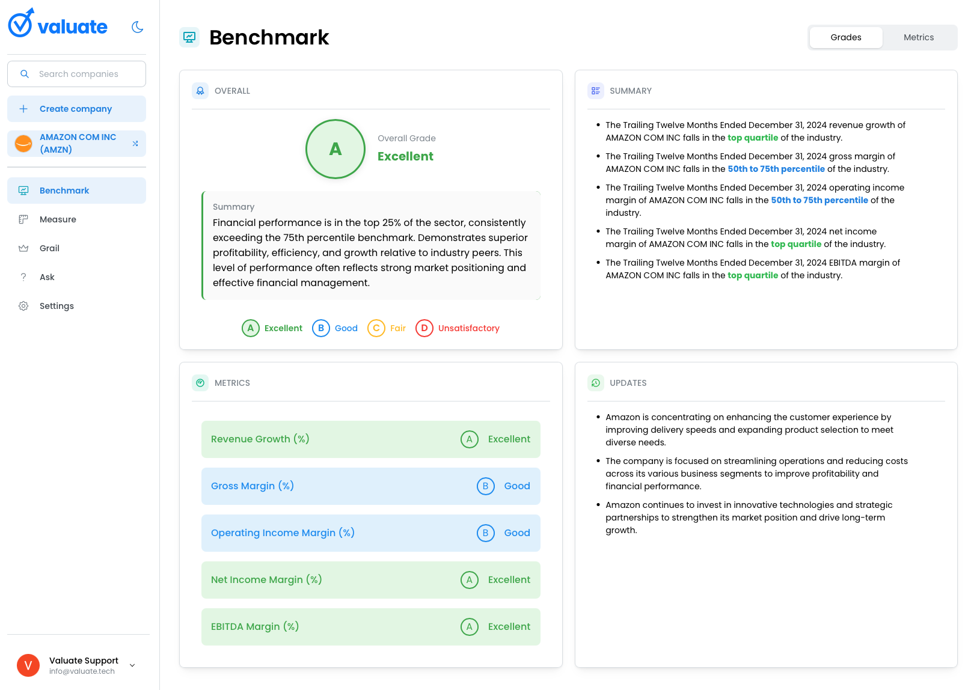The height and width of the screenshot is (690, 974).
Task: Click the Ask question mark icon
Action: (x=23, y=277)
